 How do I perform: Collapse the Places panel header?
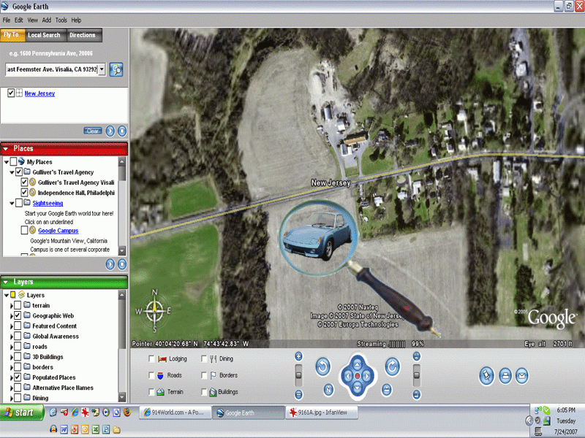click(6, 149)
